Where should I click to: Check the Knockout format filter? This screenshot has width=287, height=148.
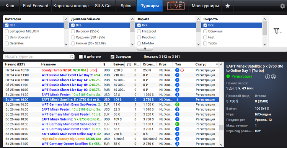(139, 37)
